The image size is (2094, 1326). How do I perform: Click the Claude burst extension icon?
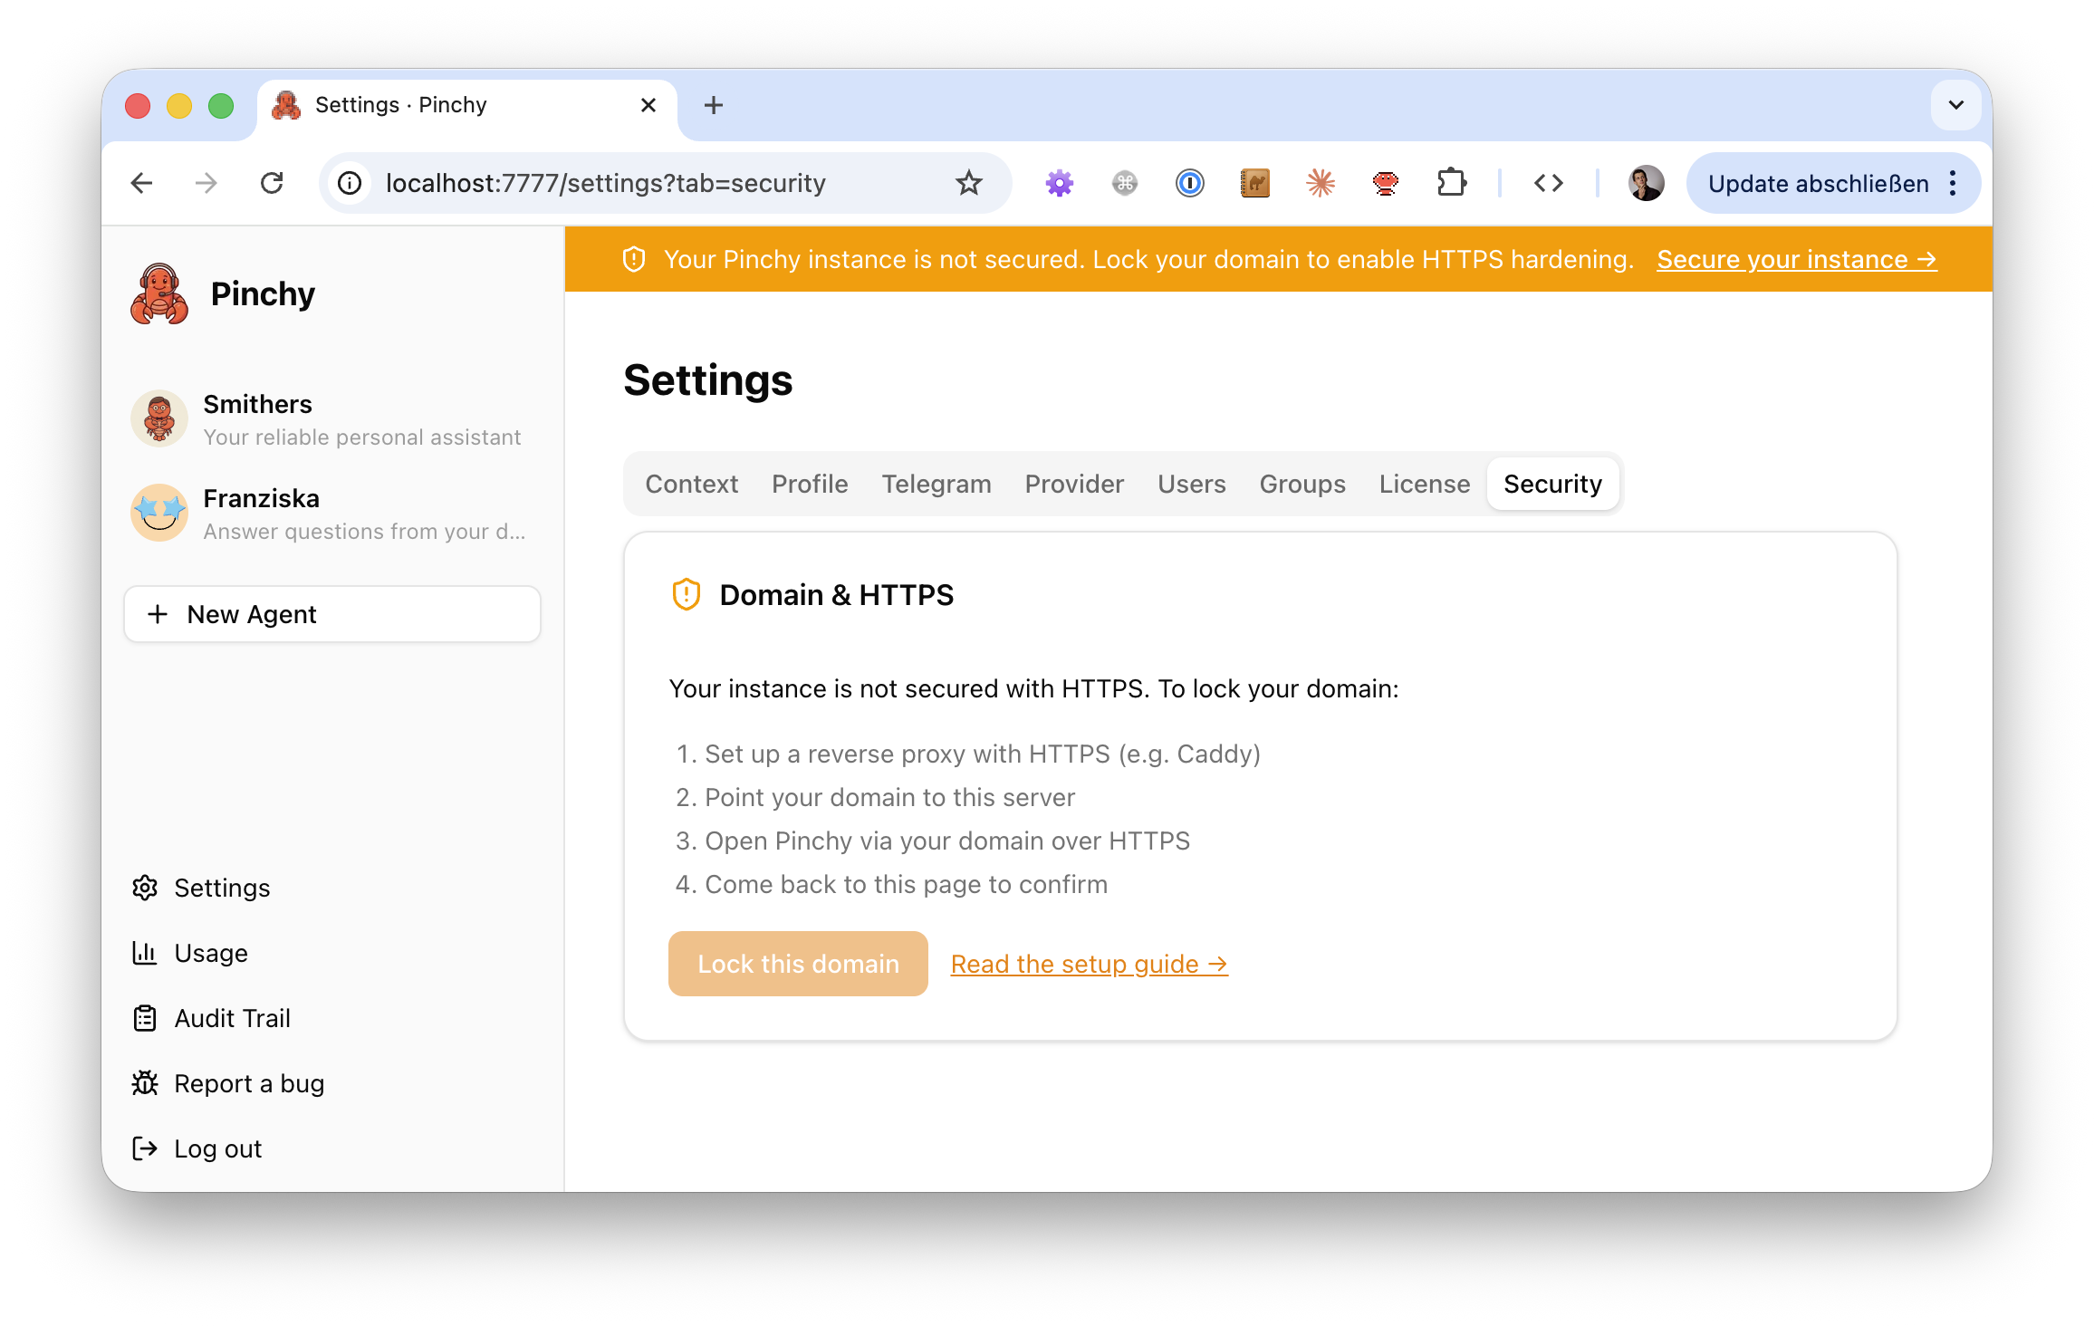pos(1321,182)
